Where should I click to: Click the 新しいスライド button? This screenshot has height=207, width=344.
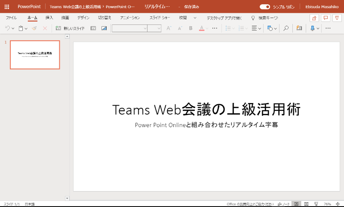pyautogui.click(x=71, y=28)
